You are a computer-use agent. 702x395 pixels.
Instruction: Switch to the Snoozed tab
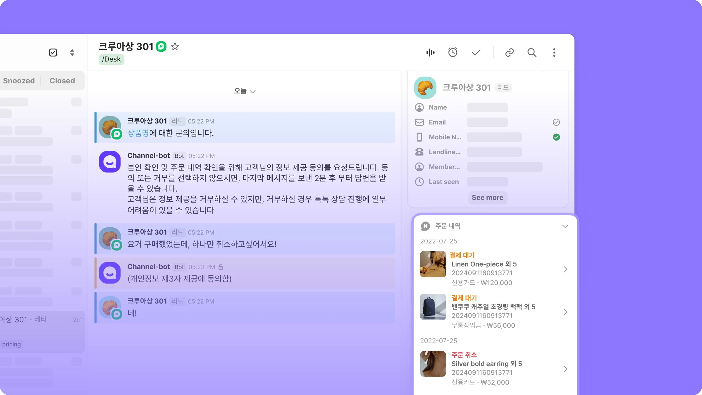click(x=18, y=80)
